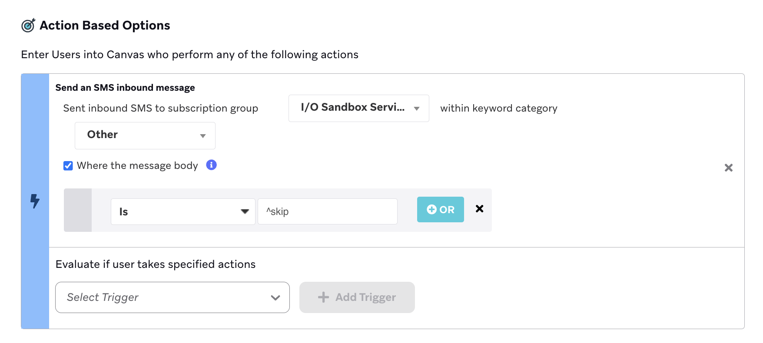Uncheck the Where the message body checkbox
The image size is (763, 343).
(x=68, y=166)
